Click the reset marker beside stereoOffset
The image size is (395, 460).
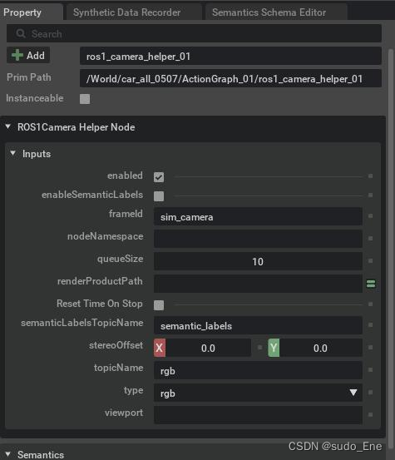[370, 348]
